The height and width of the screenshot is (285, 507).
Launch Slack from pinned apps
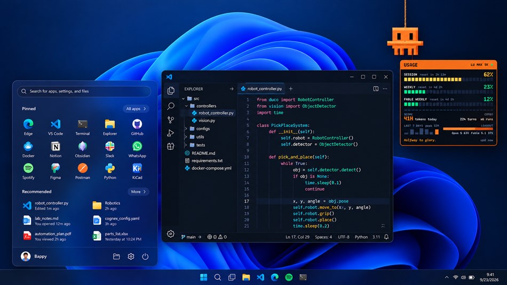(110, 149)
